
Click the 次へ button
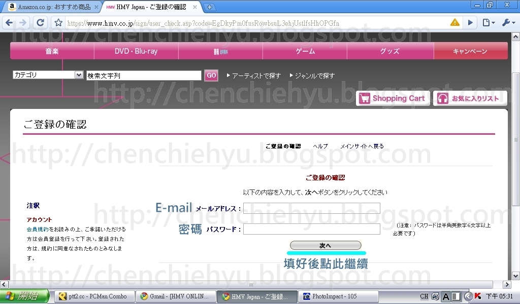pyautogui.click(x=326, y=245)
